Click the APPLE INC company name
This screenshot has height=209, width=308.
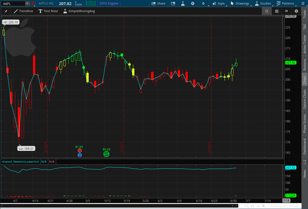[46, 3]
